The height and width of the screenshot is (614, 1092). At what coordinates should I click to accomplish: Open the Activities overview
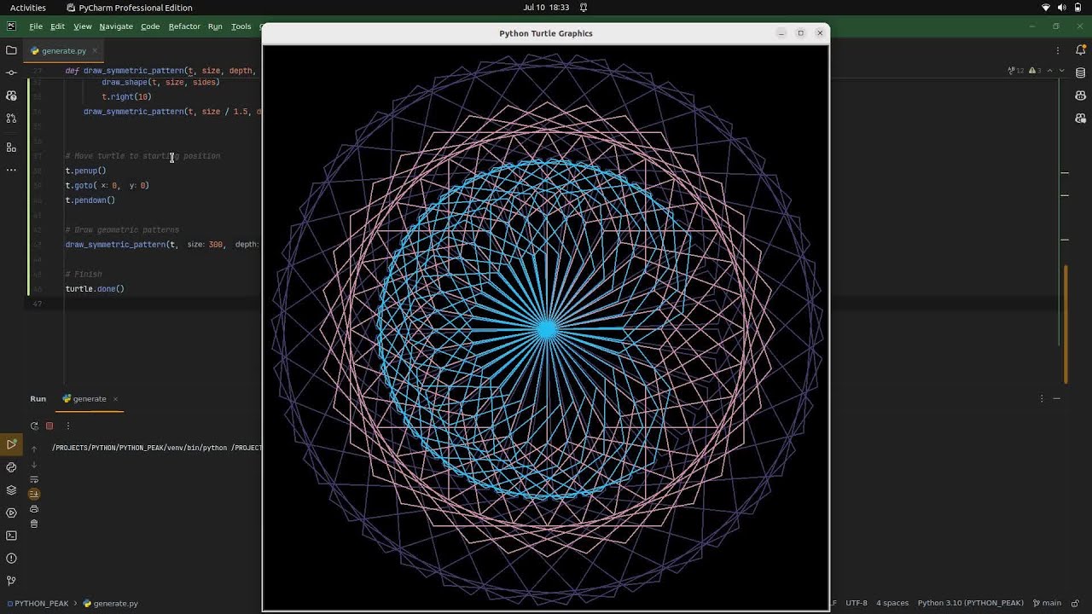click(x=28, y=8)
